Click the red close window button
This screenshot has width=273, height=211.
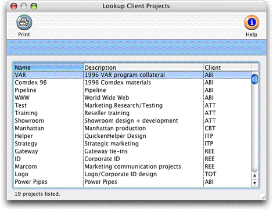[x=14, y=6]
